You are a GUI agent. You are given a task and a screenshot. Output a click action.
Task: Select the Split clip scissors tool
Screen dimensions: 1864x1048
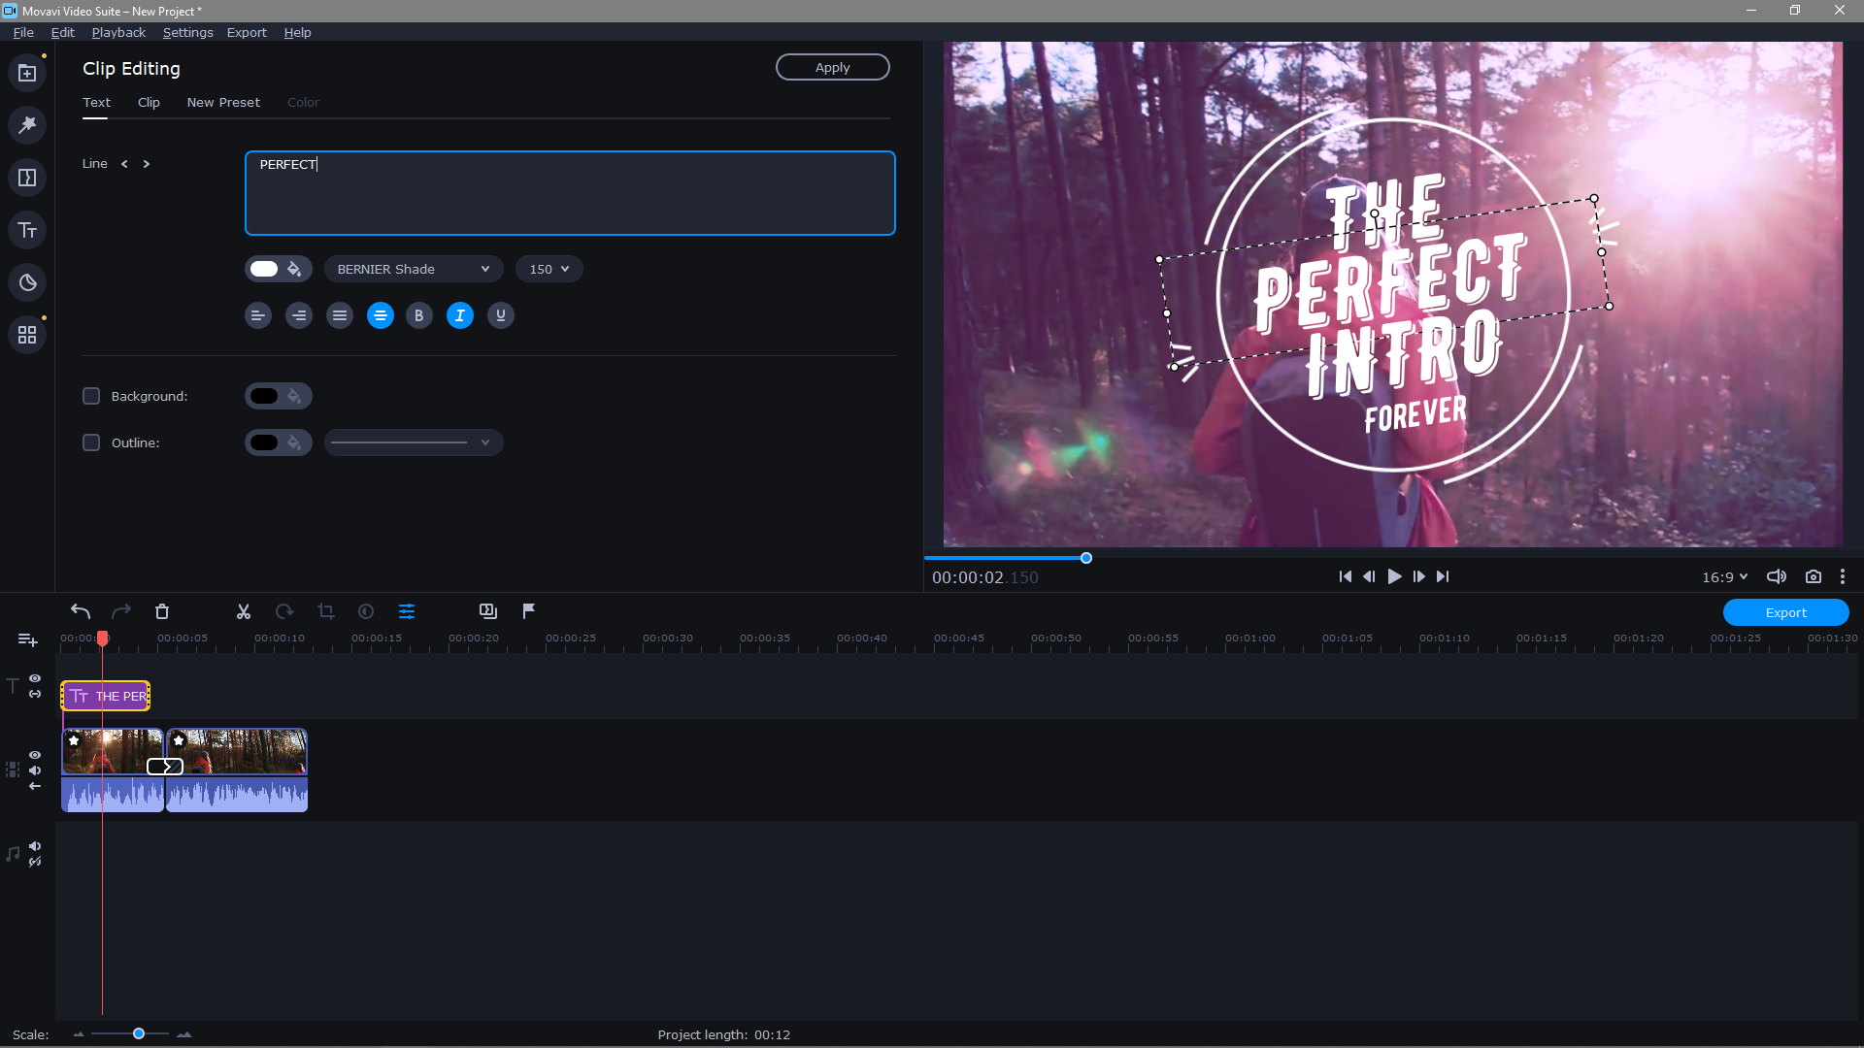pos(243,611)
